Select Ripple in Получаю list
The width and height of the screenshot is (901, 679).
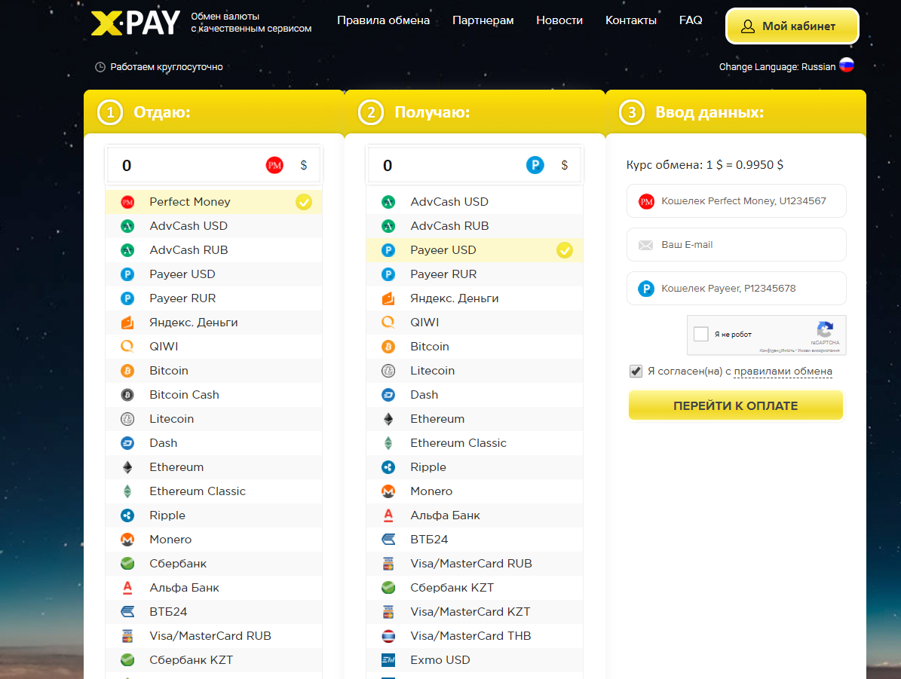tap(475, 467)
